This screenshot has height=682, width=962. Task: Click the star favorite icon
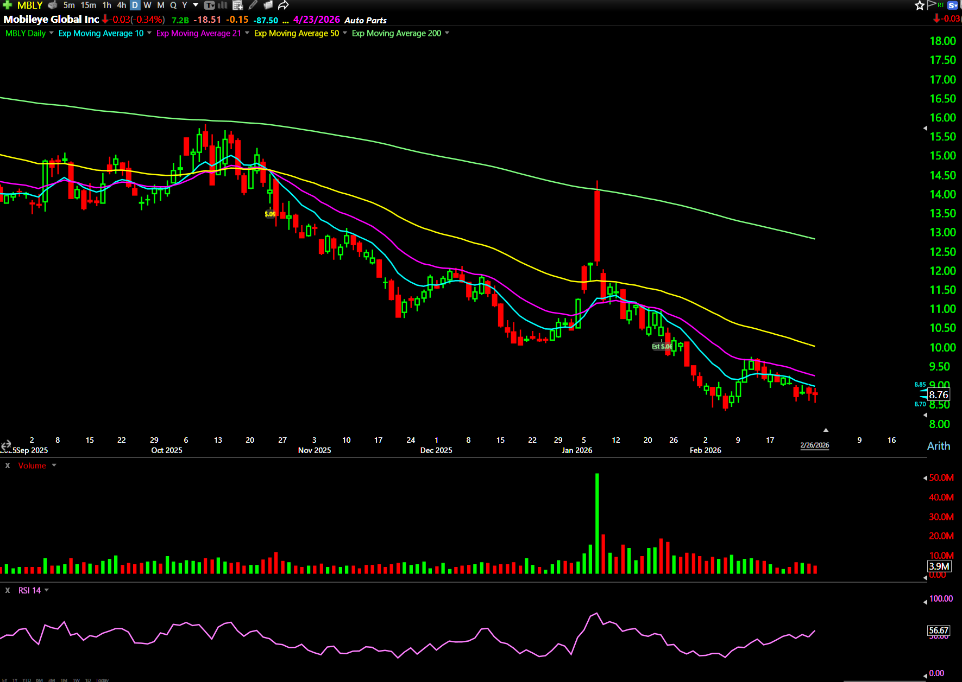tap(919, 5)
